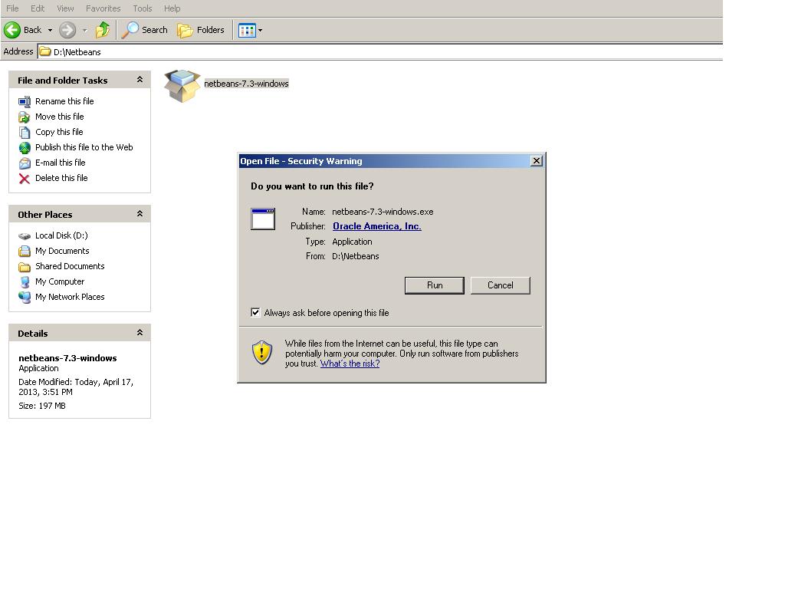Screen dimensions: 785x589
Task: Open the Tools menu
Action: pos(142,8)
